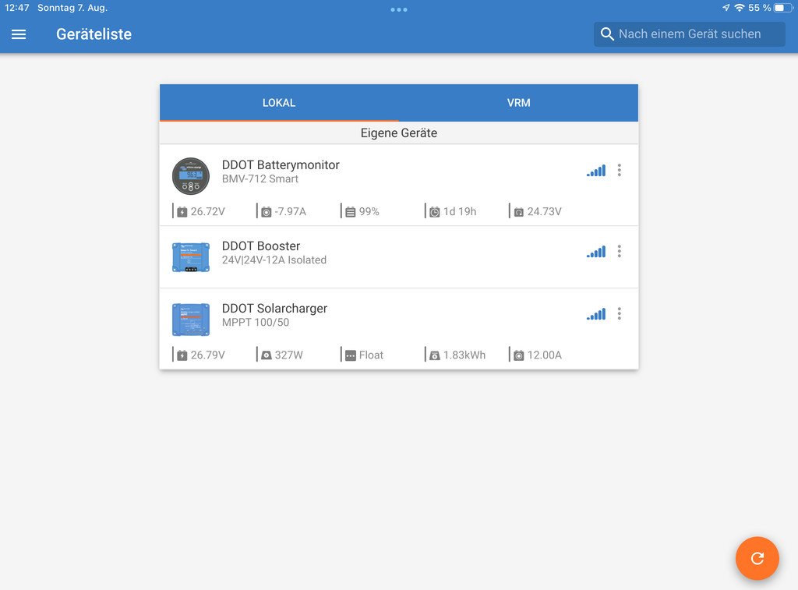
Task: Open the hamburger navigation menu
Action: [x=19, y=34]
